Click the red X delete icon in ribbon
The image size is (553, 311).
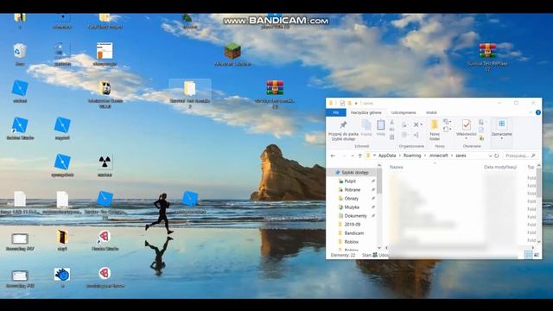point(416,124)
